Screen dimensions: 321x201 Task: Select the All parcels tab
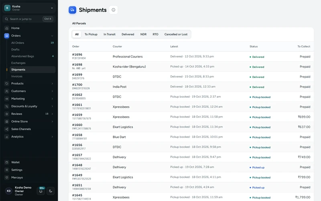coord(77,34)
